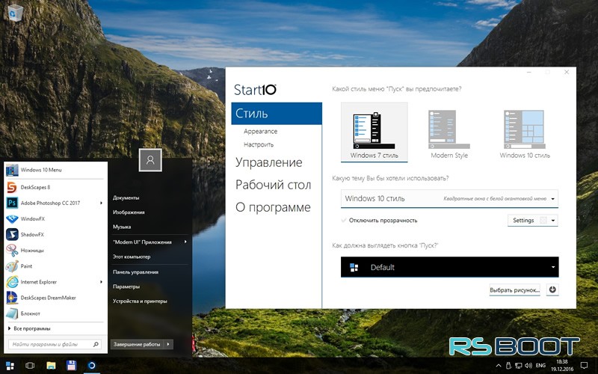Image resolution: width=598 pixels, height=374 pixels.
Task: Open Документы from start menu
Action: tap(126, 197)
